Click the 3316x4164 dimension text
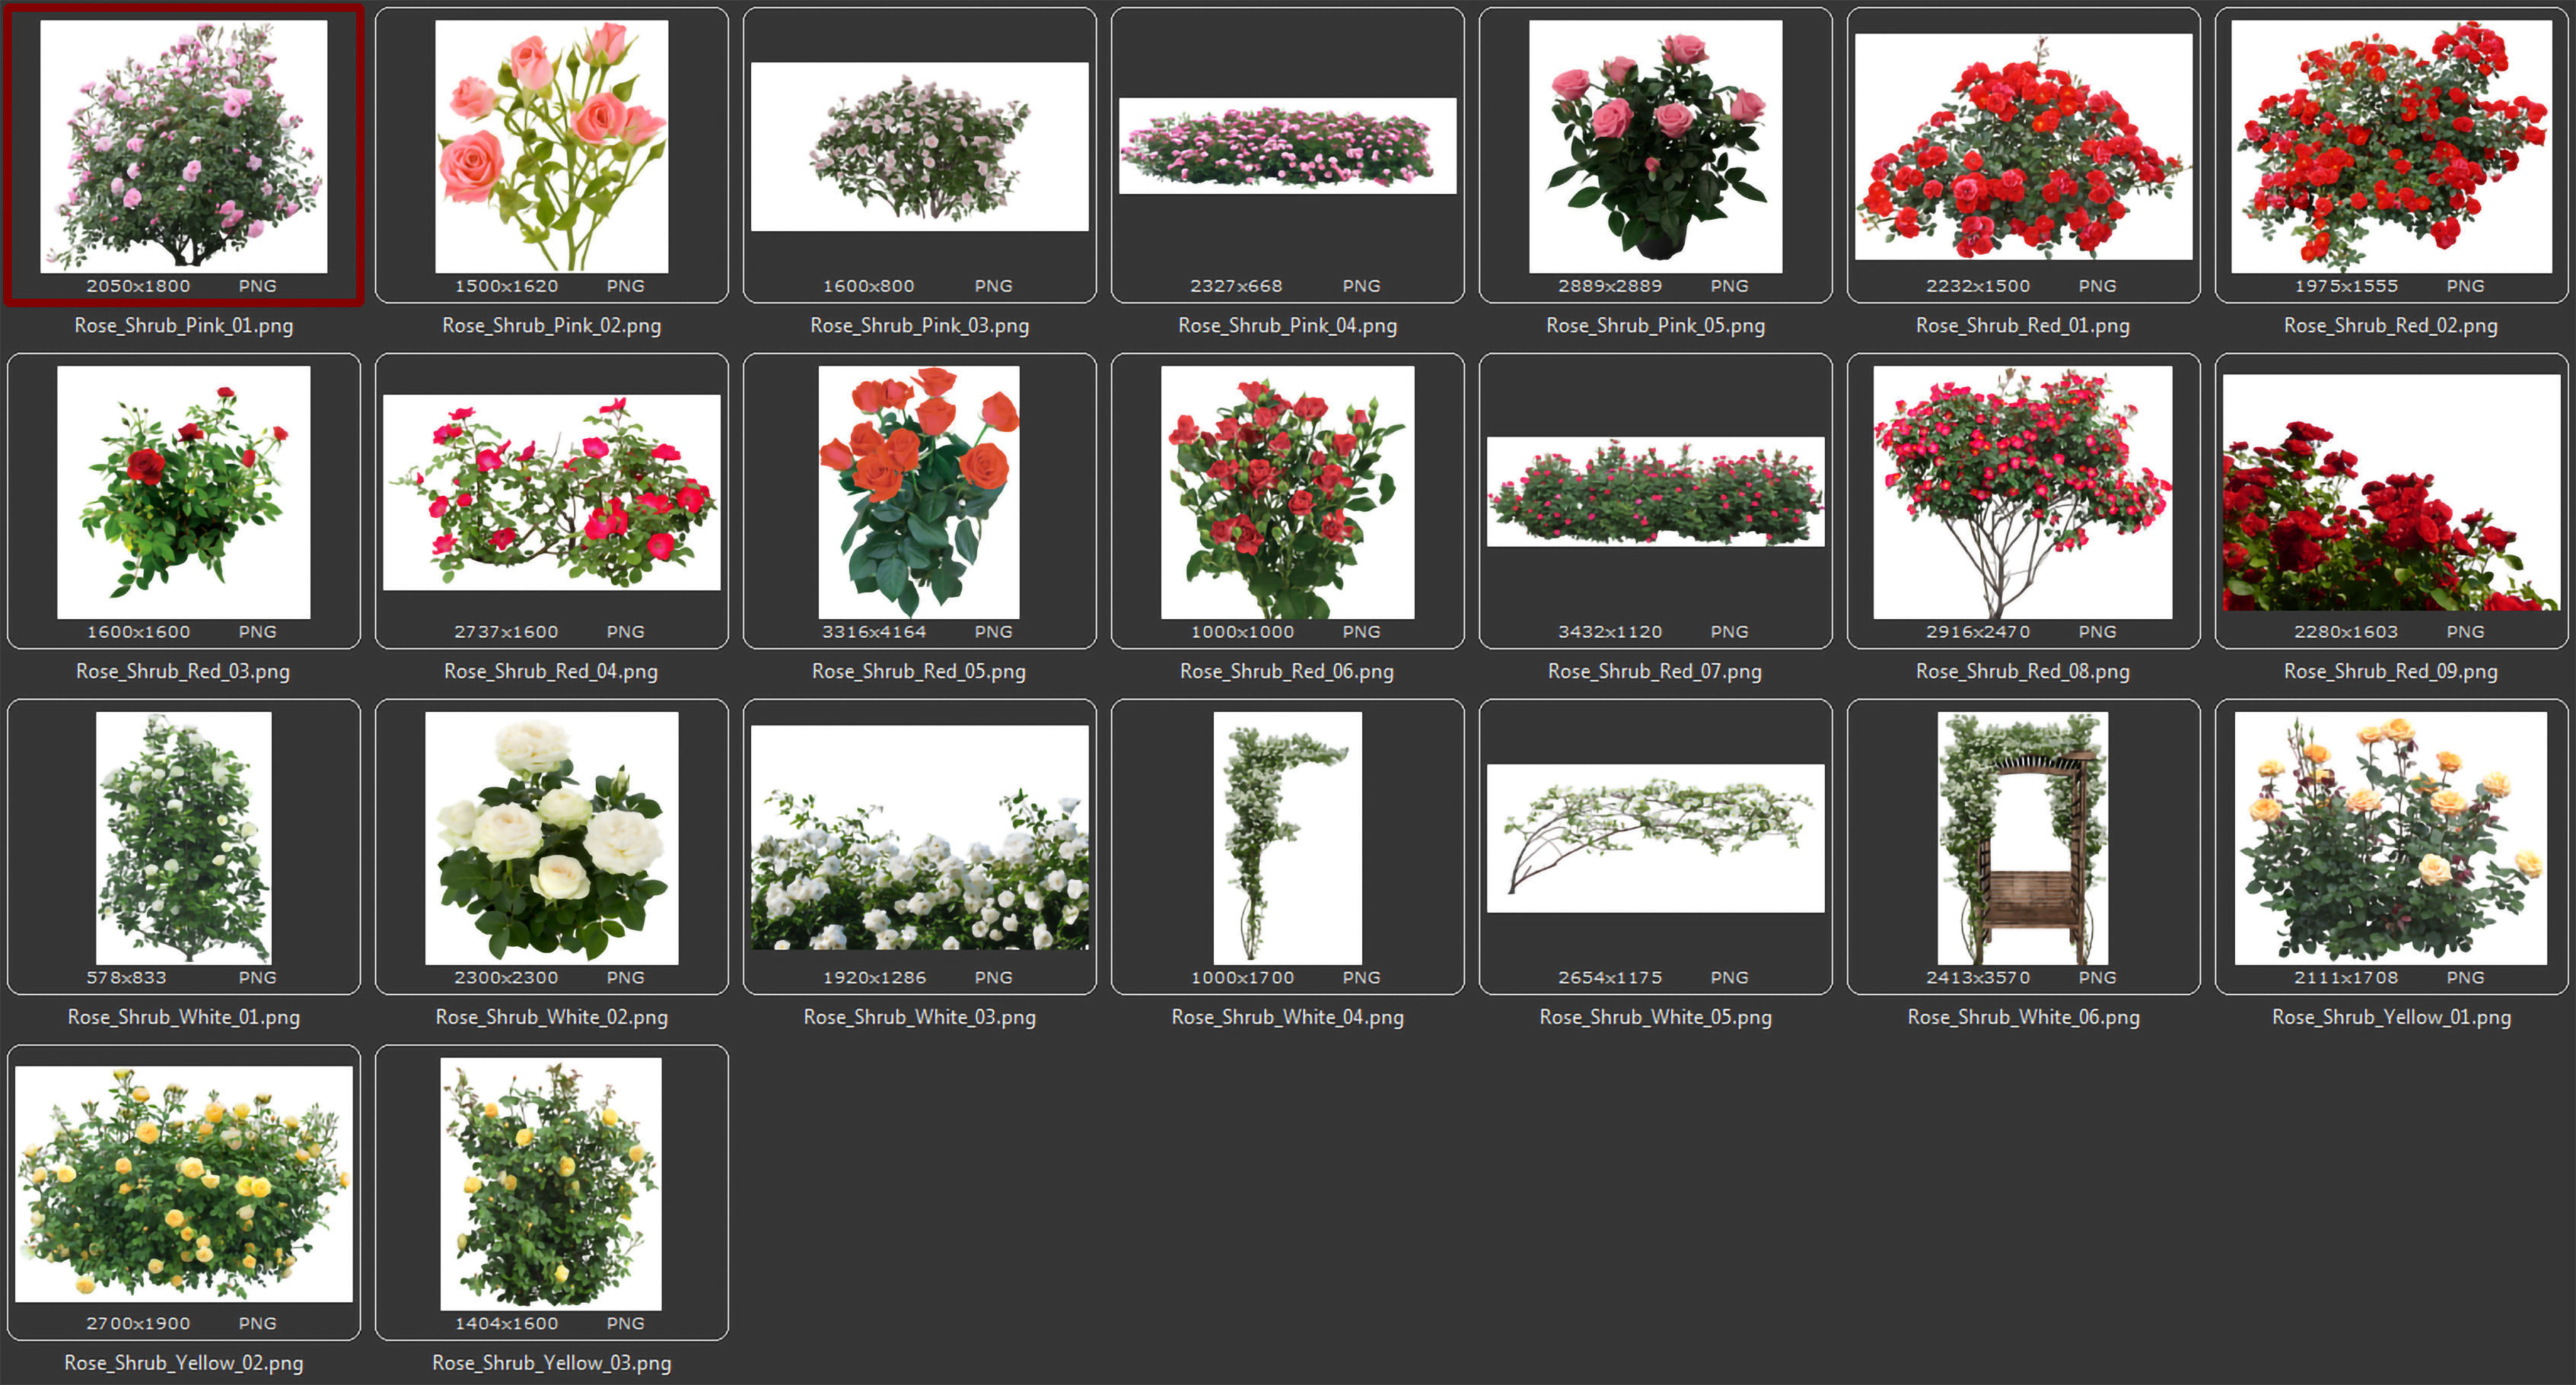The width and height of the screenshot is (2576, 1385). point(874,631)
